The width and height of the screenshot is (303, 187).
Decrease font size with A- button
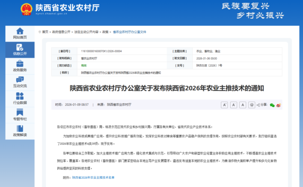[x=233, y=105]
